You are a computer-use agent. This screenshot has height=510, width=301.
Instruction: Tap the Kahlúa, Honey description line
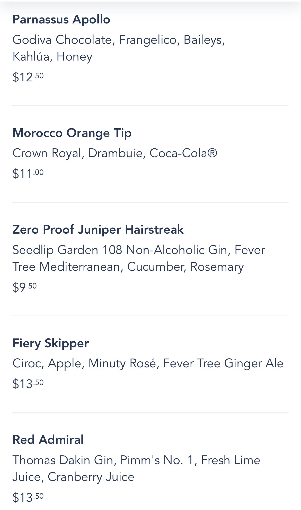(x=52, y=57)
